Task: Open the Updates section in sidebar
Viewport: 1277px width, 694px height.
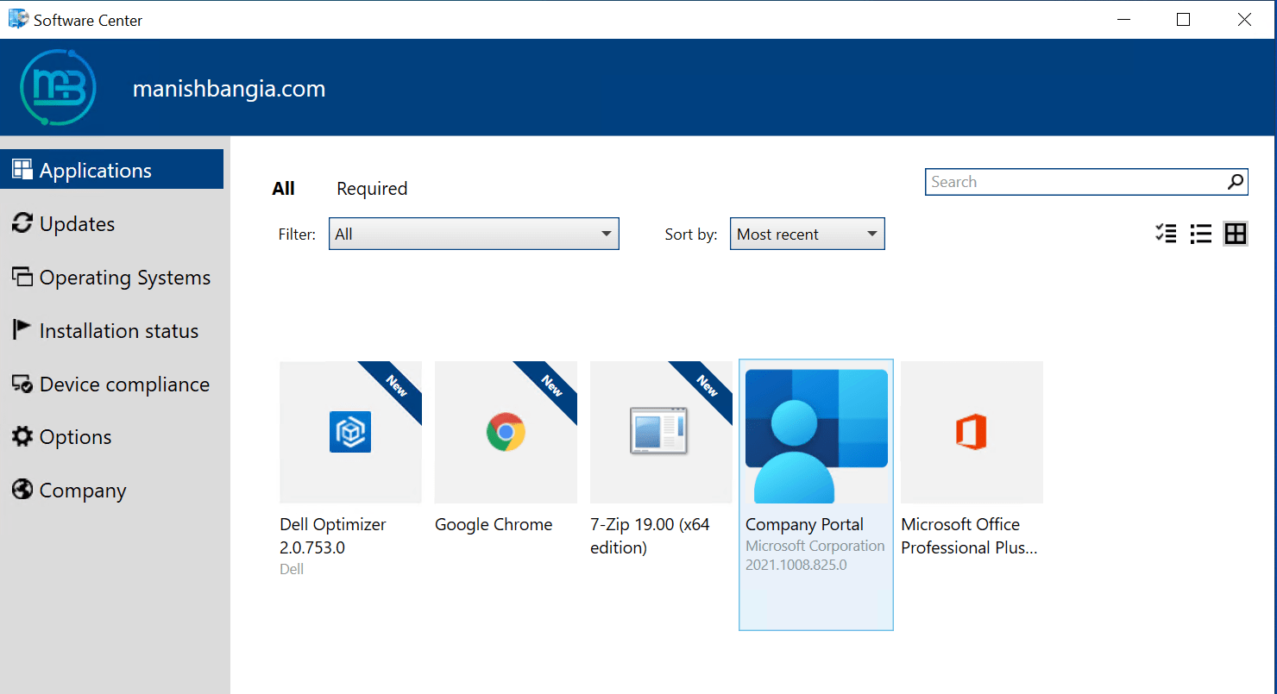Action: point(73,223)
